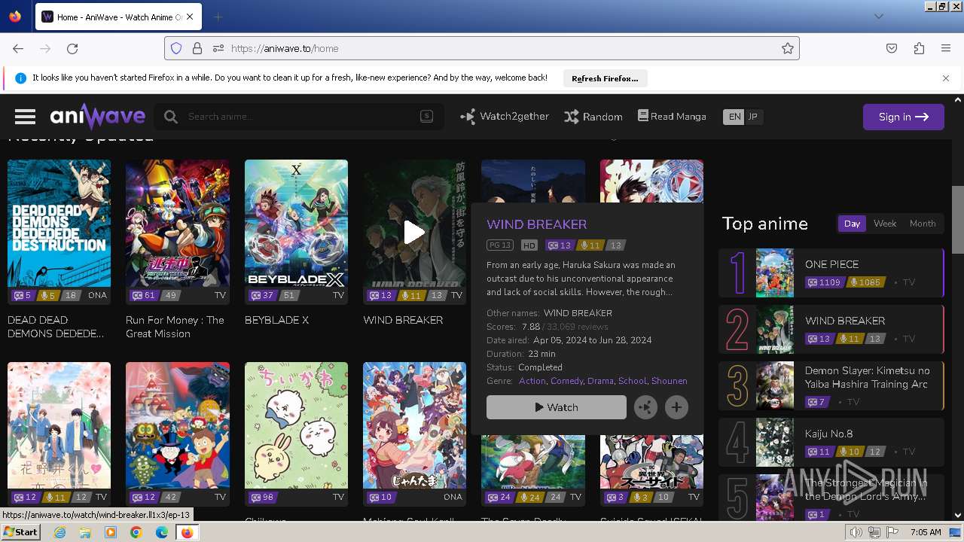This screenshot has height=542, width=964.
Task: Select the School genre link
Action: click(x=633, y=381)
